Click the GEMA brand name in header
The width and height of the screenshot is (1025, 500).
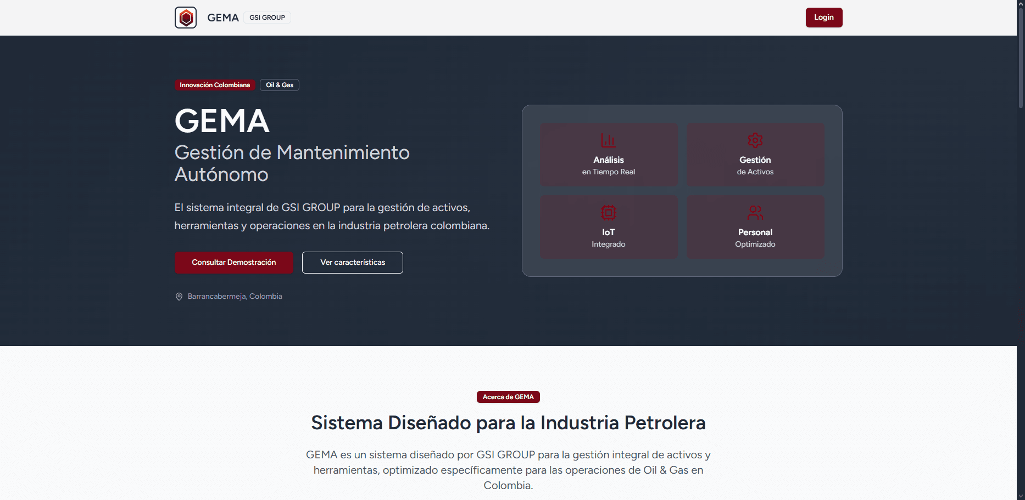[x=223, y=17]
